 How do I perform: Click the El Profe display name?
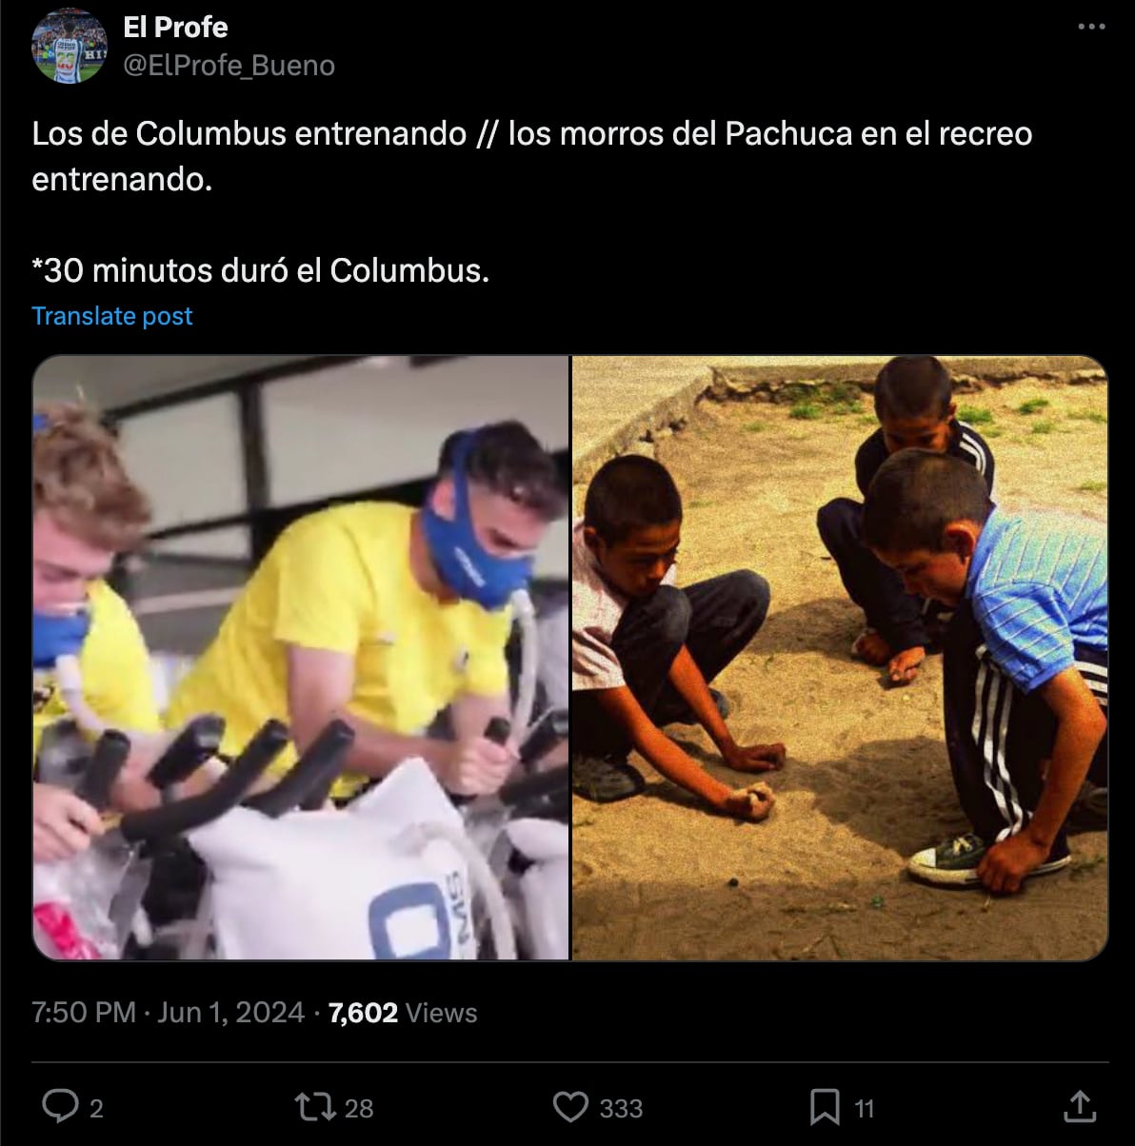175,28
